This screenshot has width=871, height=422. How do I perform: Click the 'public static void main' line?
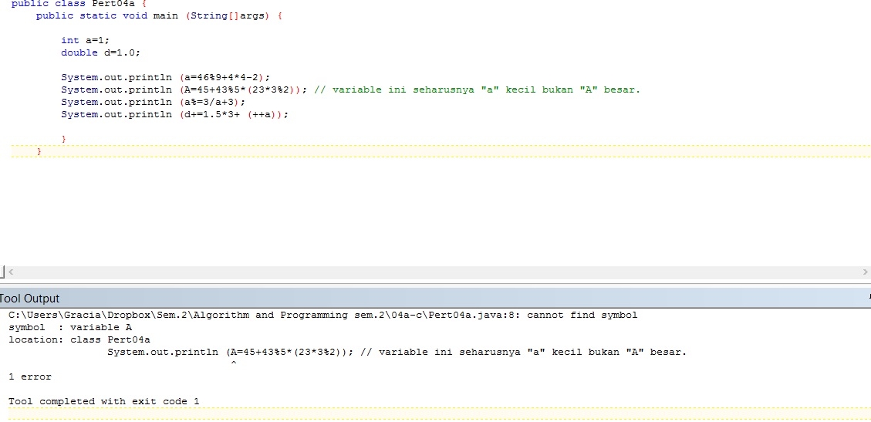pos(160,15)
